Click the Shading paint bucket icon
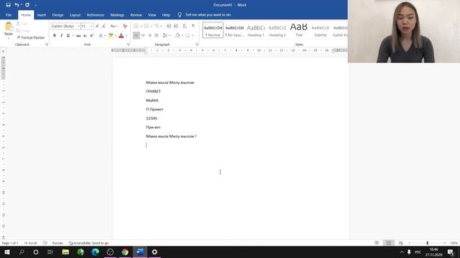Screen dimensions: 460x258 tap(178, 36)
